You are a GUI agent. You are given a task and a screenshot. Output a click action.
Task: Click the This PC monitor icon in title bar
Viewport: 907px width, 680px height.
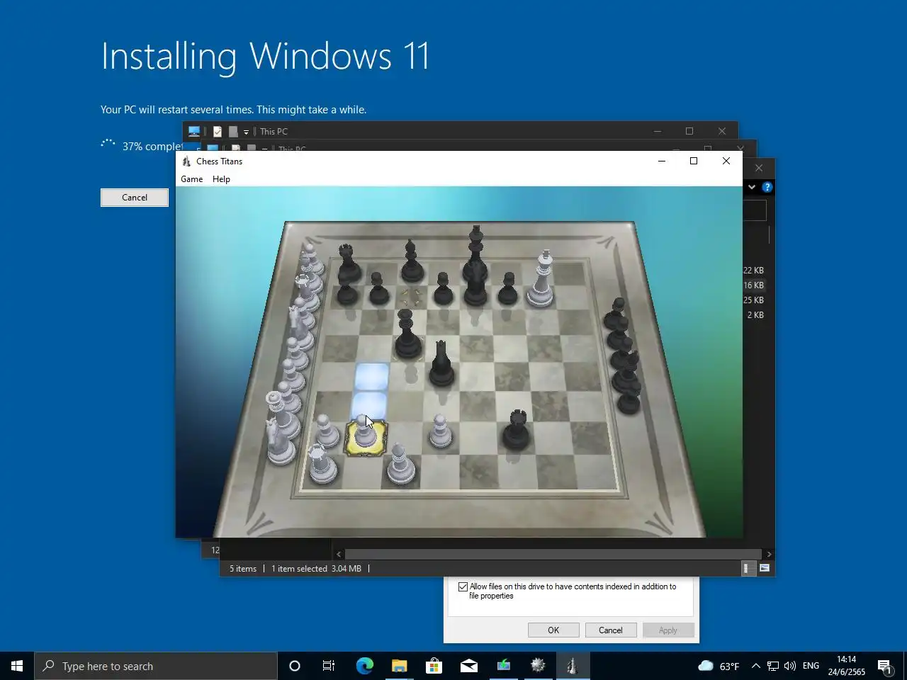[193, 131]
